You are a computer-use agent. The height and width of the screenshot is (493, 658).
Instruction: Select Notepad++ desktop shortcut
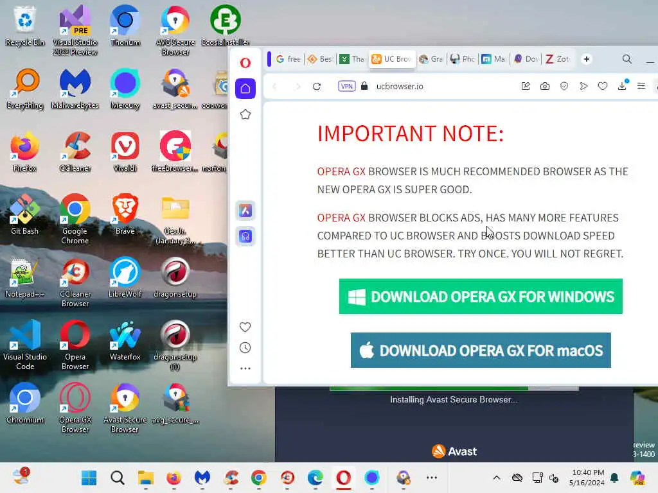pyautogui.click(x=25, y=277)
